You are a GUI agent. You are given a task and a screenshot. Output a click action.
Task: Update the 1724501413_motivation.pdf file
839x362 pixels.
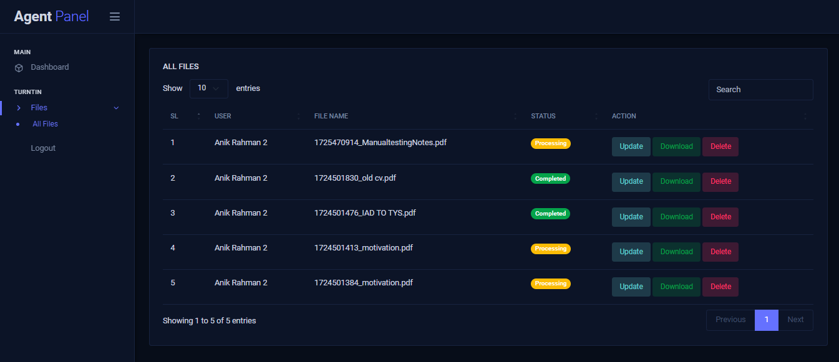pyautogui.click(x=631, y=252)
